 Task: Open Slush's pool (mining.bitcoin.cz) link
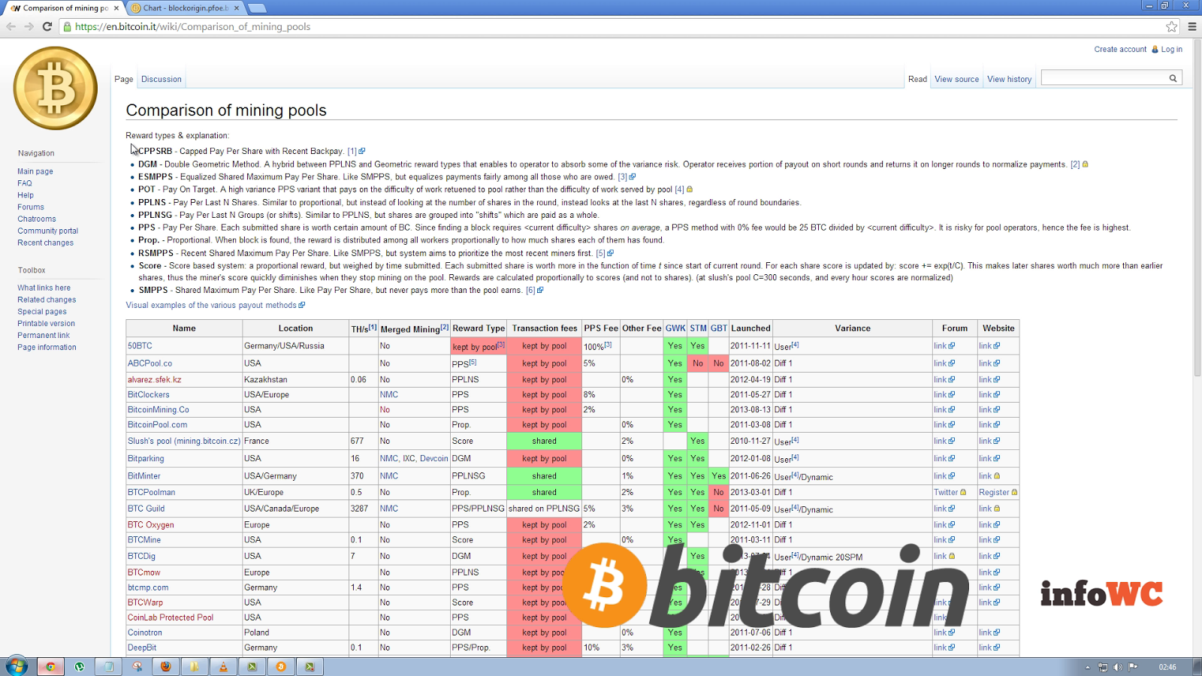184,441
